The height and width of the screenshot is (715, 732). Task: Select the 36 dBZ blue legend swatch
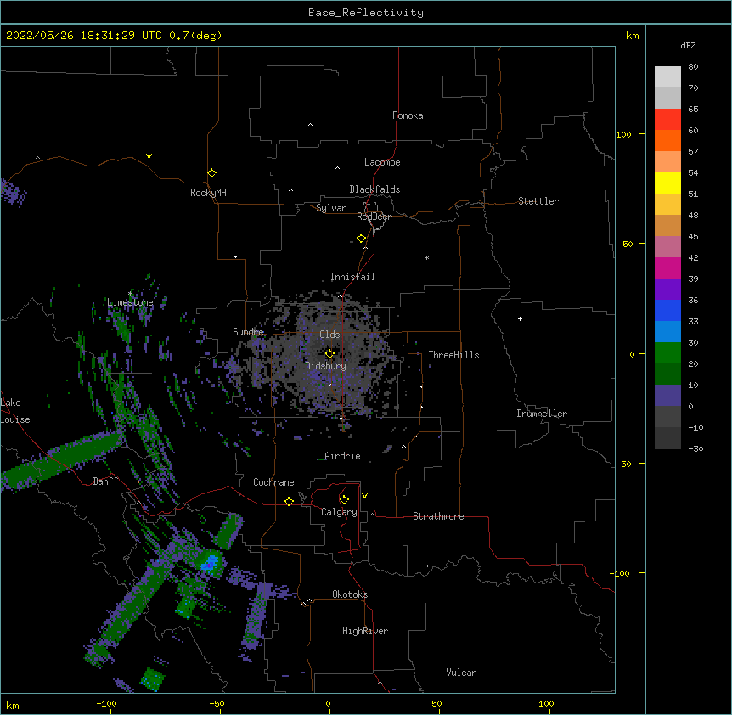pos(667,310)
